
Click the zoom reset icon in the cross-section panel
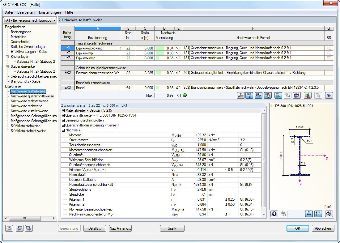(x=329, y=214)
